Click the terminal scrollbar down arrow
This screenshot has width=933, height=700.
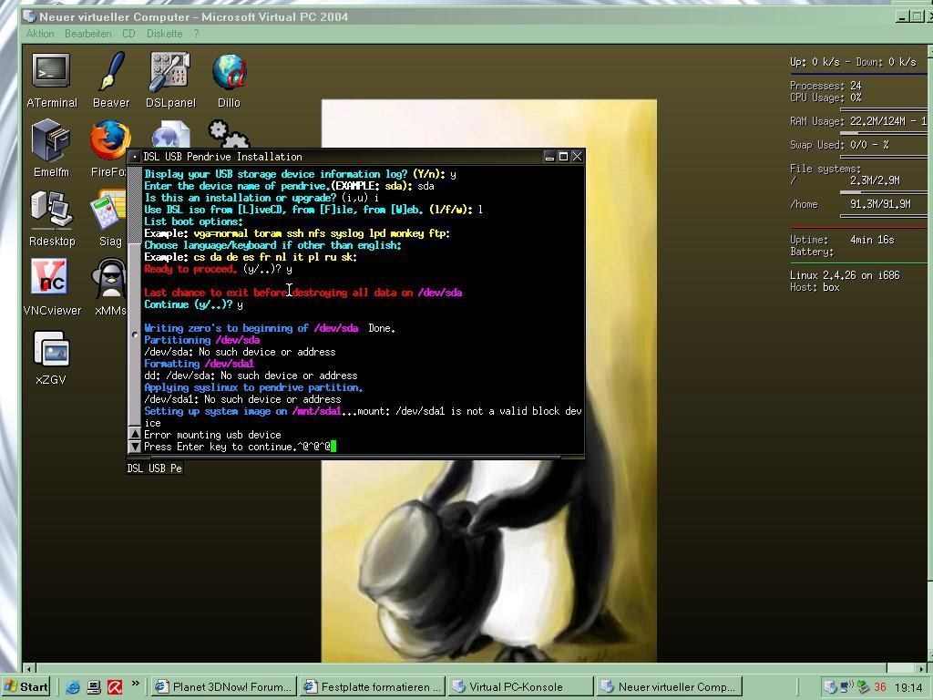pyautogui.click(x=135, y=446)
